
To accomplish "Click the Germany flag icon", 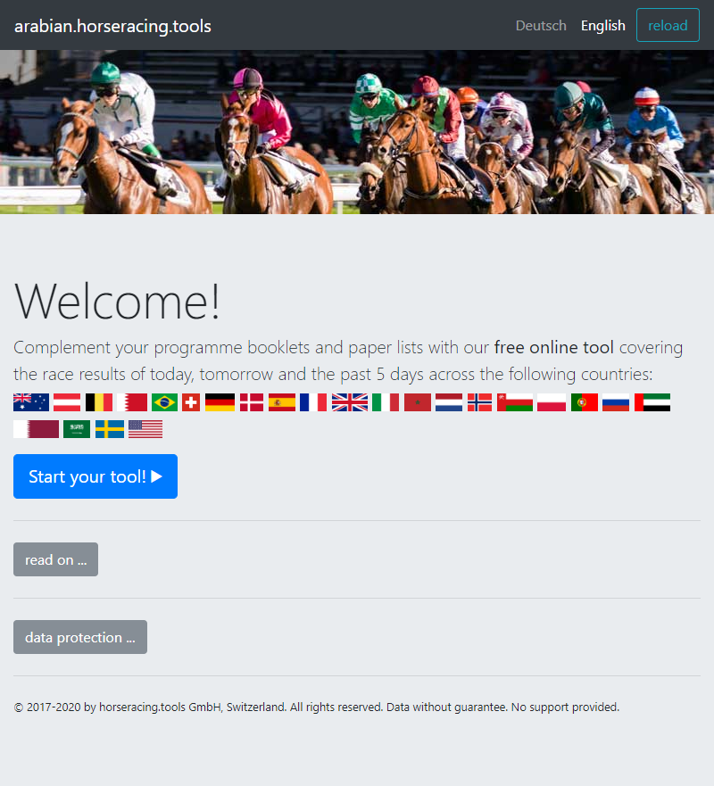I will [x=220, y=402].
